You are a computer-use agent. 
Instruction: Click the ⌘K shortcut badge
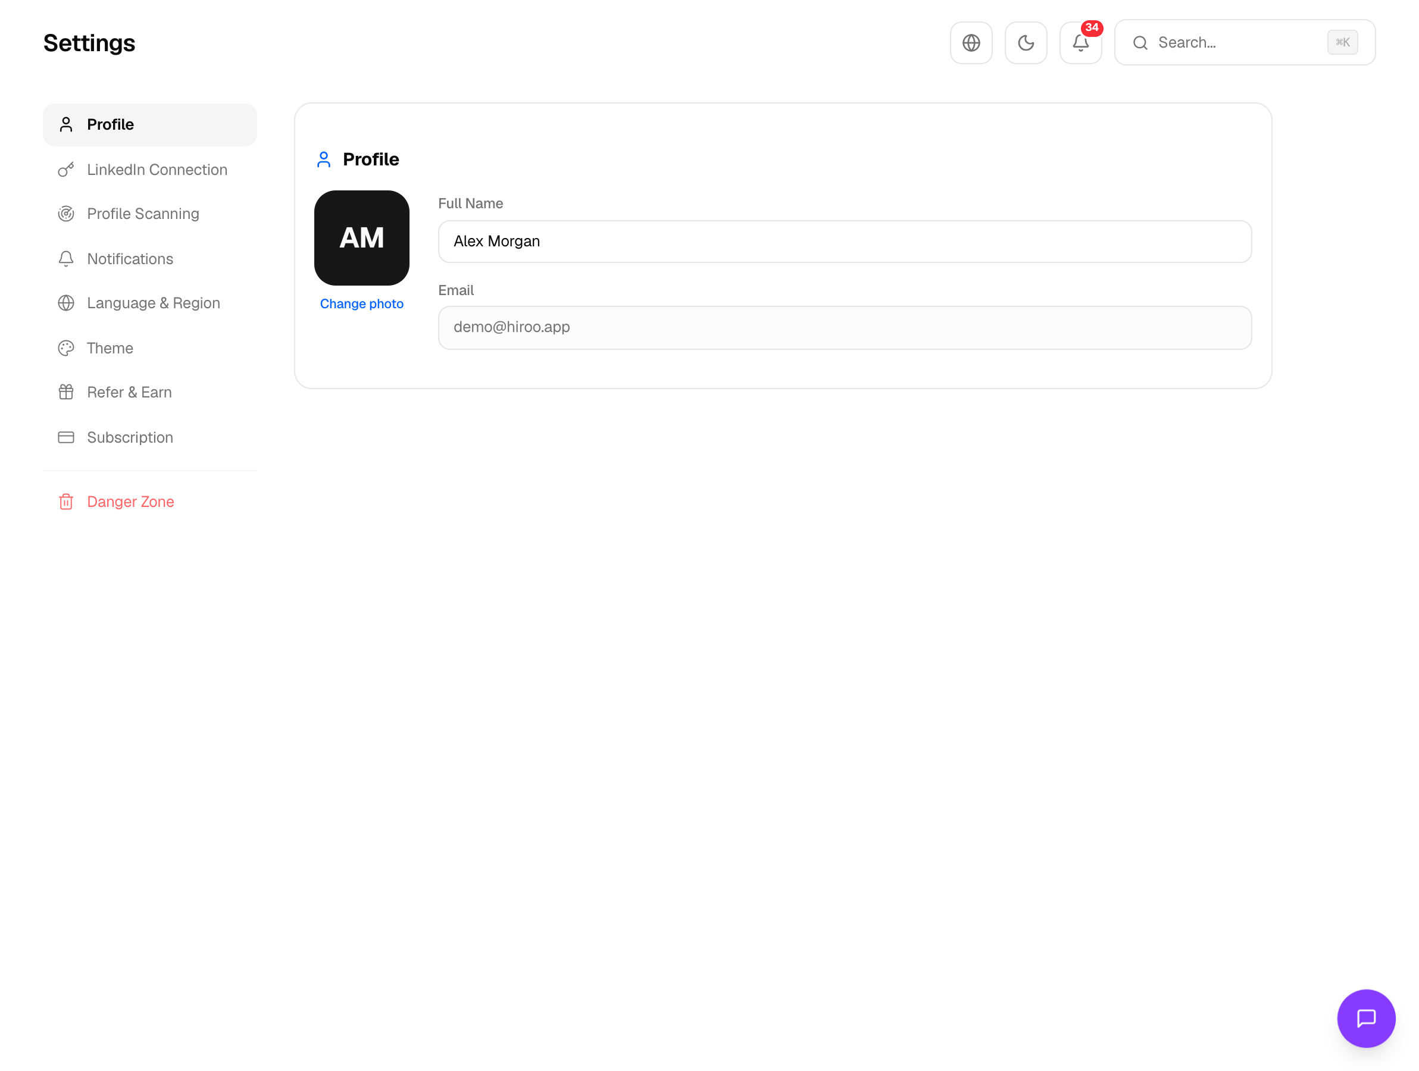pyautogui.click(x=1342, y=42)
